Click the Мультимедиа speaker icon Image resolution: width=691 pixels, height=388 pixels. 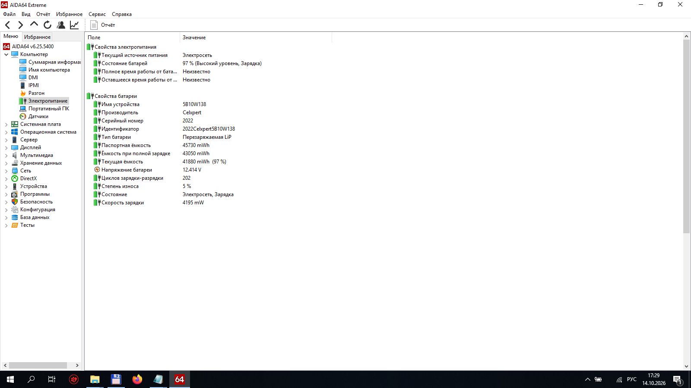(x=15, y=155)
